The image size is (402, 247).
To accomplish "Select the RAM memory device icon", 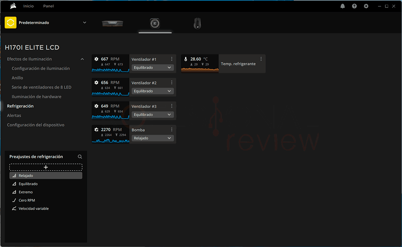I will pos(113,23).
